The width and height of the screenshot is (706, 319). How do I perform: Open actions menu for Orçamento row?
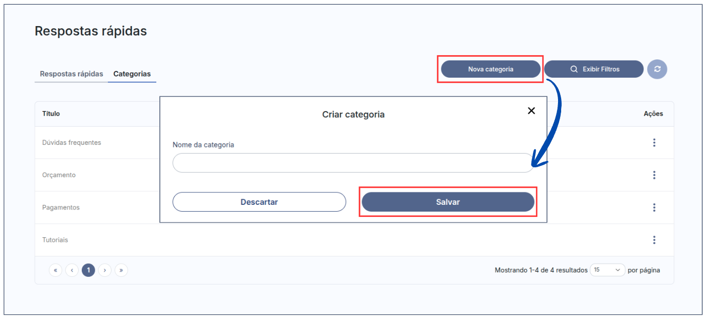(x=654, y=175)
